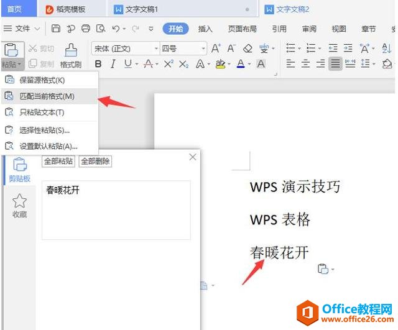This screenshot has width=398, height=330.
Task: Decrease font size with A- icon
Action: click(231, 48)
